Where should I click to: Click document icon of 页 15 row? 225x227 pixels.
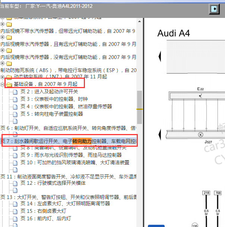tap(15, 212)
